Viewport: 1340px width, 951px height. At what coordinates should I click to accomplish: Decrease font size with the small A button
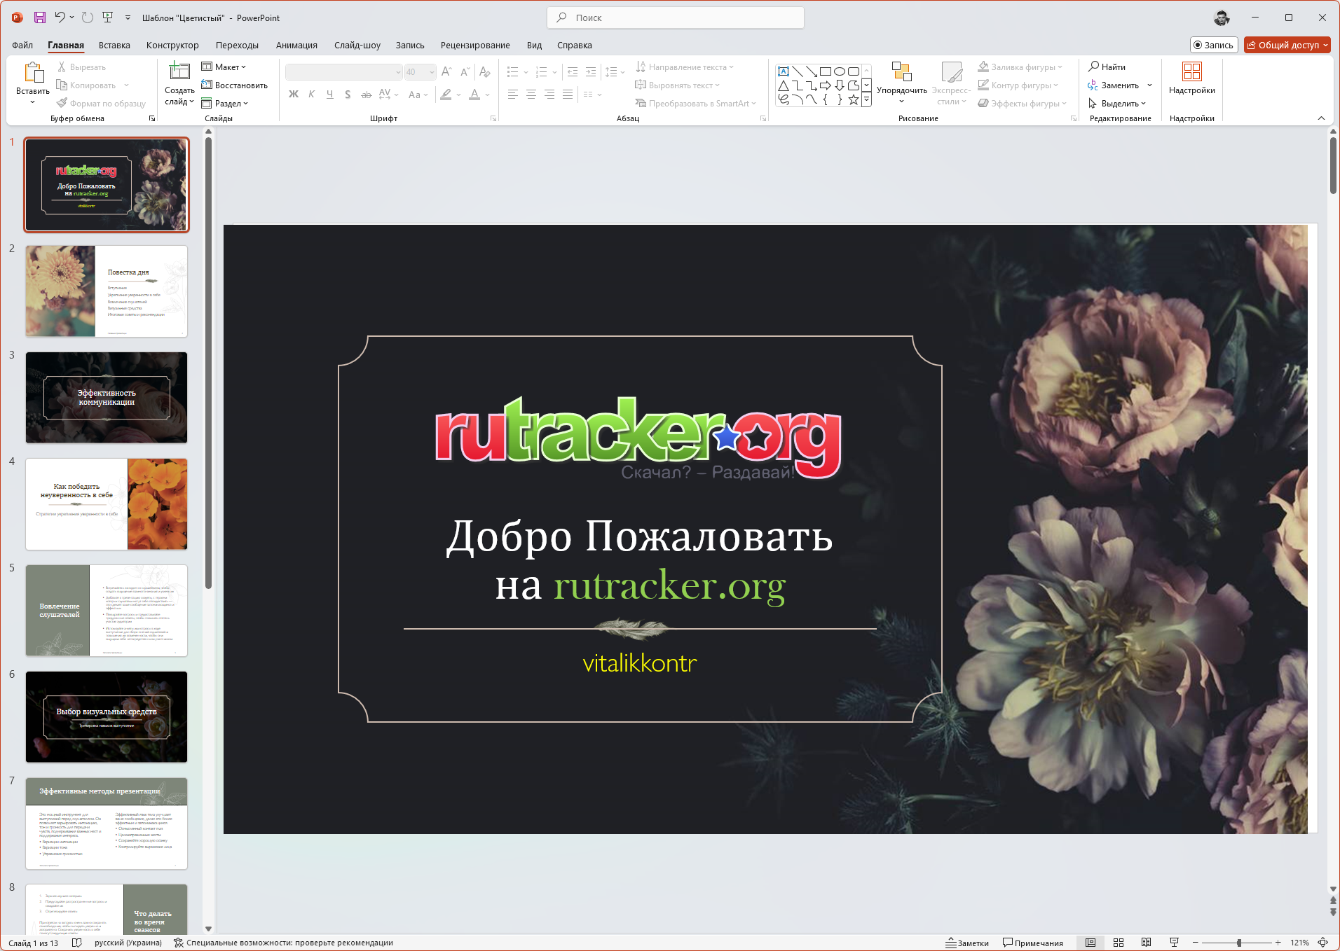click(465, 71)
